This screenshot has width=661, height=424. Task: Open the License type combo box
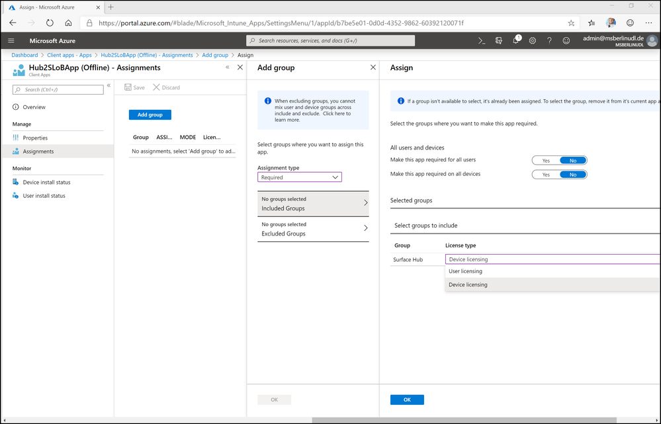(552, 259)
